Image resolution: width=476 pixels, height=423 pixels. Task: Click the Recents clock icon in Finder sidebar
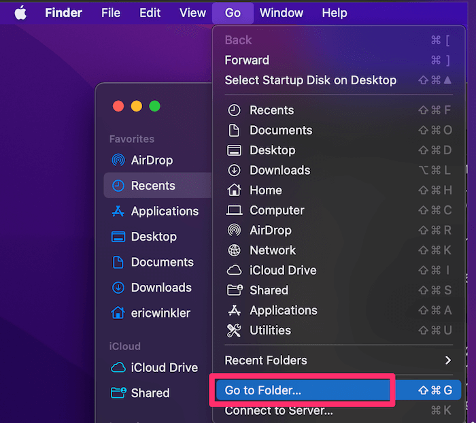(x=118, y=186)
